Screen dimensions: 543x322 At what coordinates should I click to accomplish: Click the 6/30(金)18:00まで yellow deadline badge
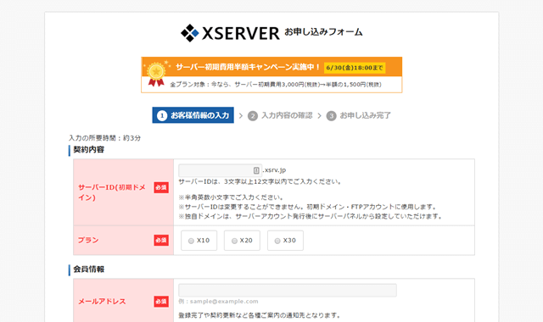tap(355, 68)
